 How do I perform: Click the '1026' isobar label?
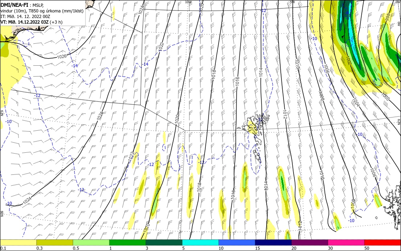[62, 57]
